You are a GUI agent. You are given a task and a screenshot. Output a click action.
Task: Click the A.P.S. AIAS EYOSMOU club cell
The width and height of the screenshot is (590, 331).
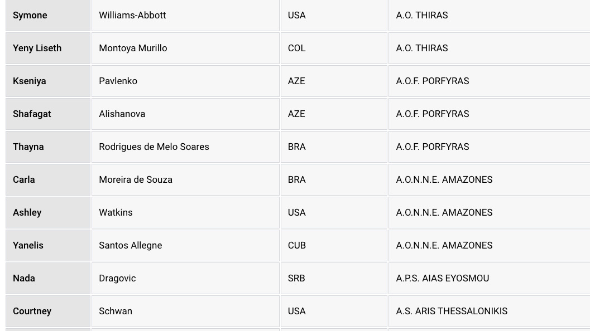489,279
